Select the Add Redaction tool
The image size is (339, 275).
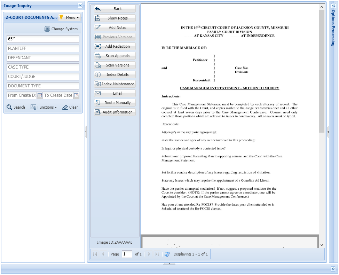(115, 46)
